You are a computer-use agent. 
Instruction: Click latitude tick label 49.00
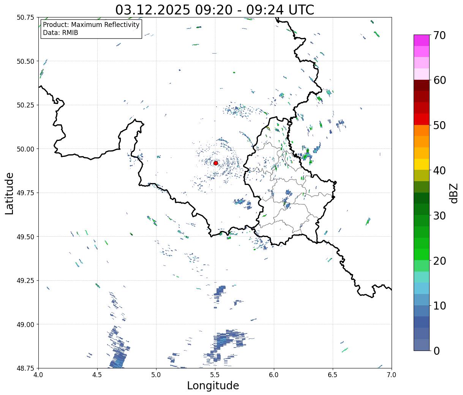(x=25, y=324)
